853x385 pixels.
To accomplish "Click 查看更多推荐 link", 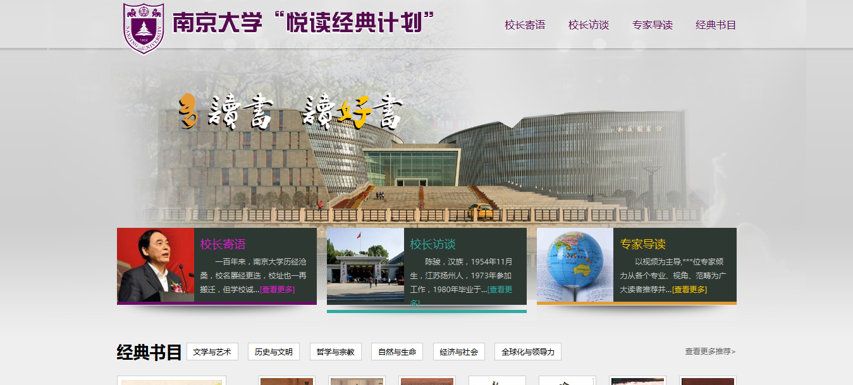I will [710, 352].
